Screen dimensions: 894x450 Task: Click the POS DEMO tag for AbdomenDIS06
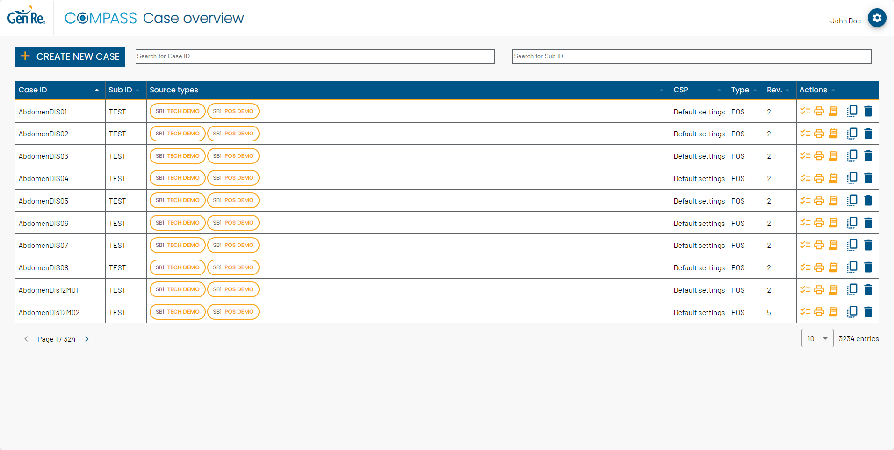pos(233,223)
